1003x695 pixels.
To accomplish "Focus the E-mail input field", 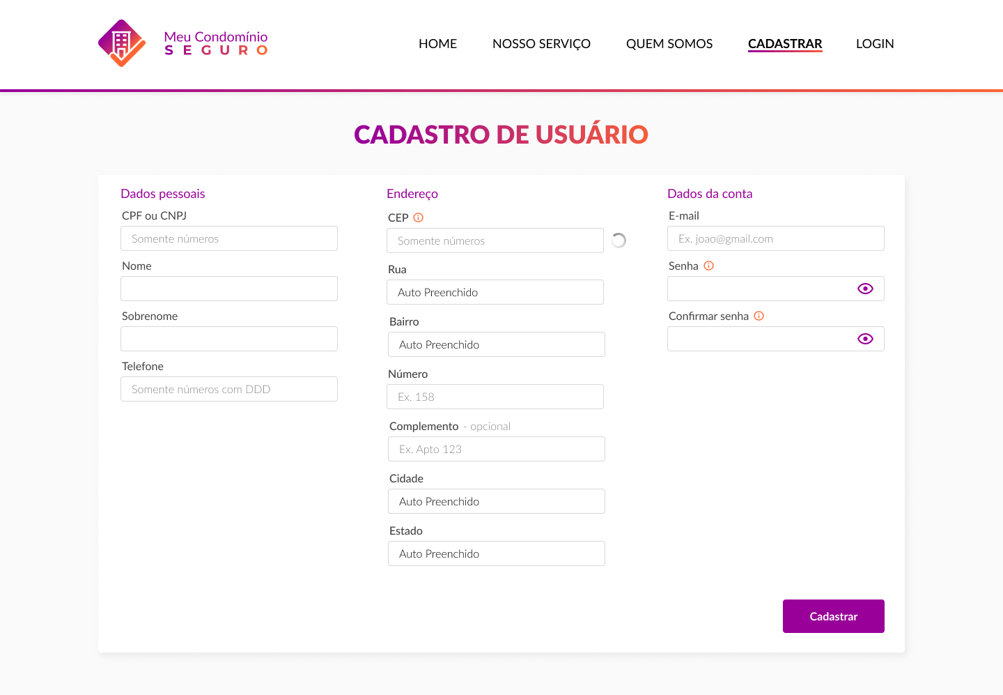I will point(775,238).
